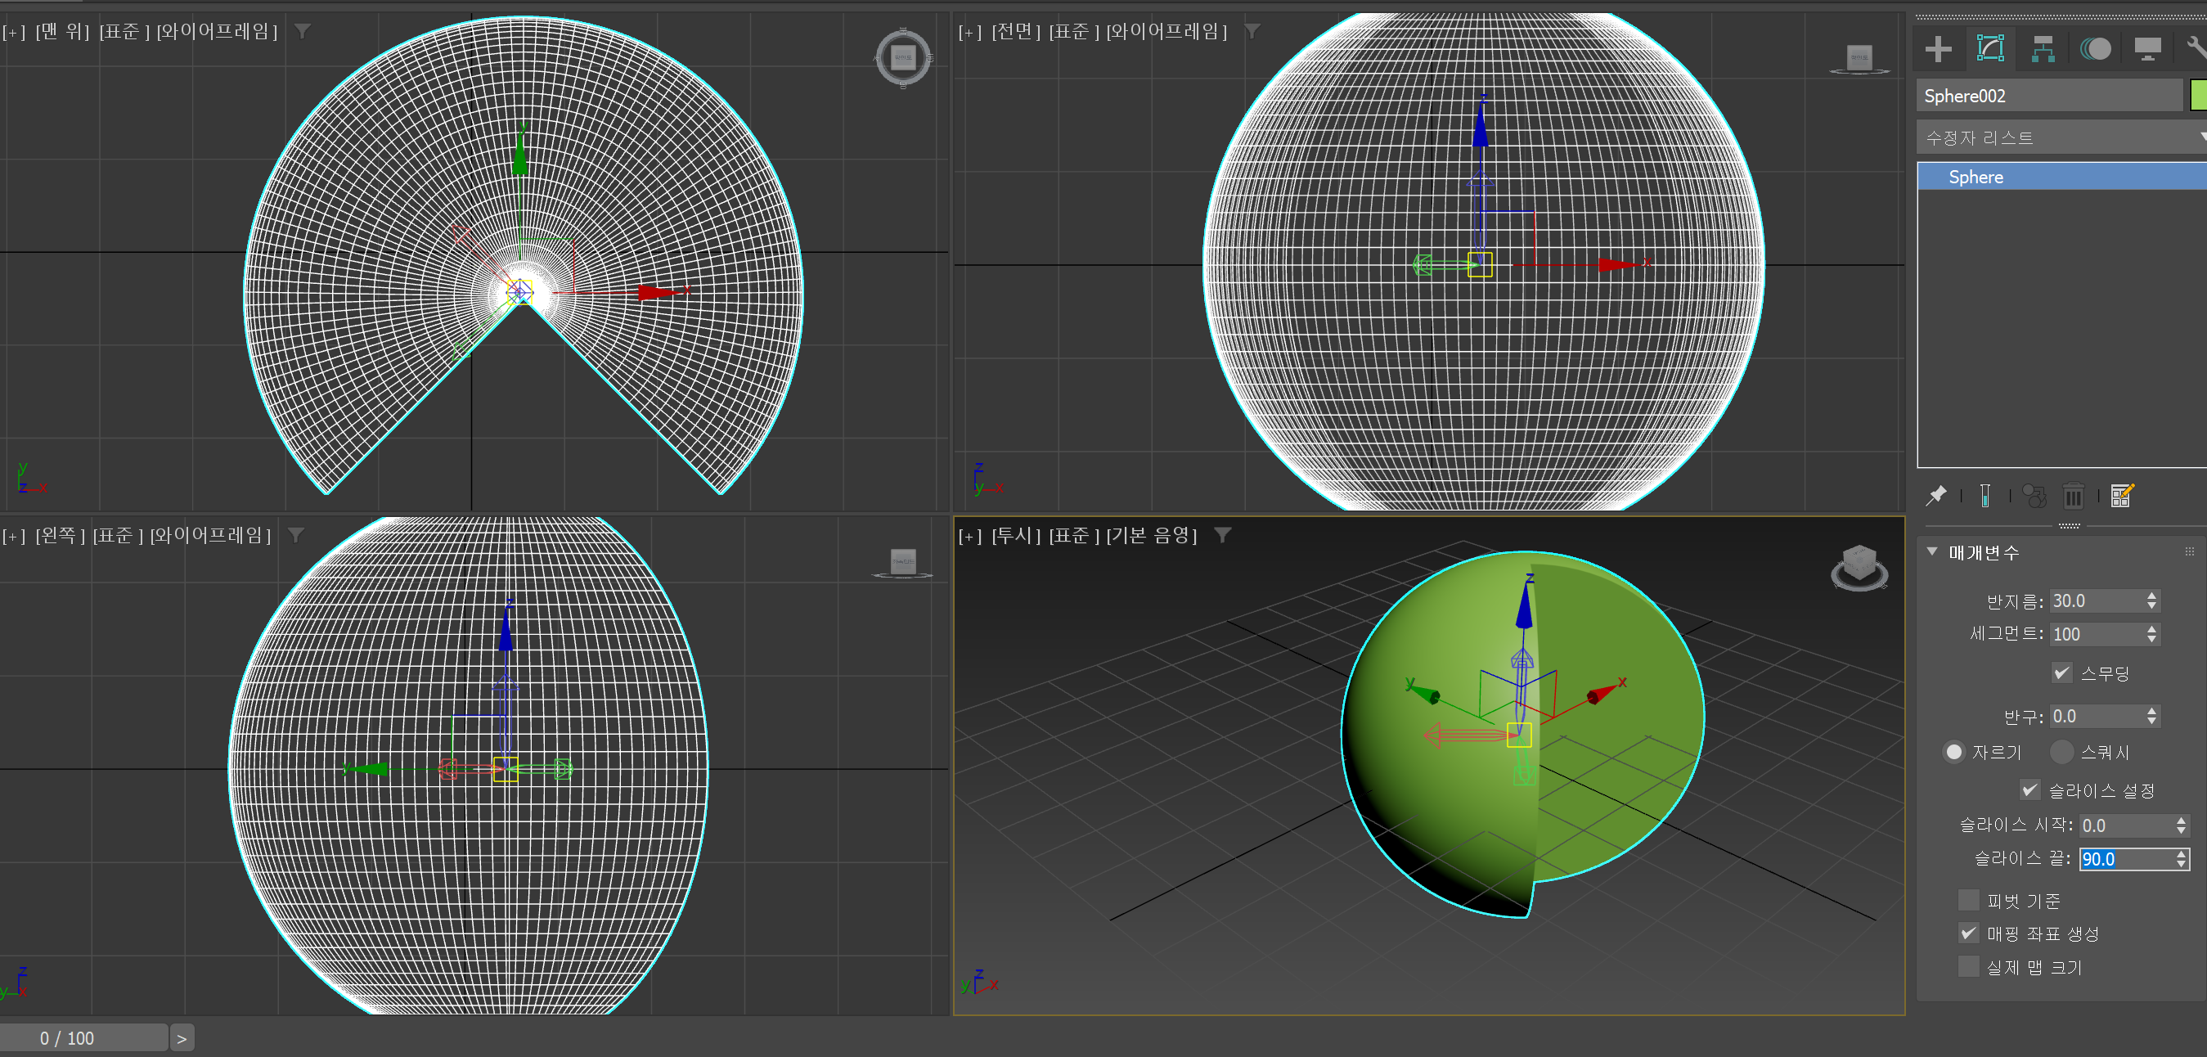Click the 슬라이스 시작 spinner arrows
Image resolution: width=2207 pixels, height=1057 pixels.
click(x=2182, y=825)
